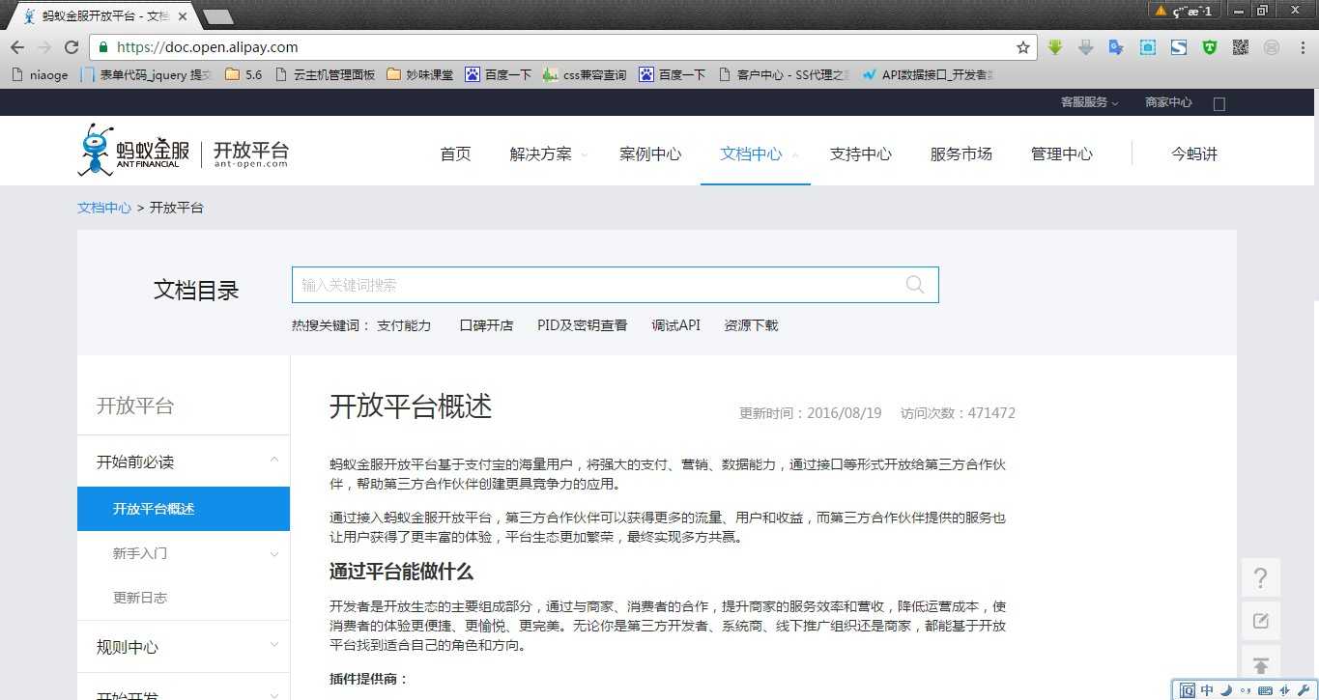Open 服务市场 in the navigation
Screen dimensions: 1319x700
[x=961, y=154]
